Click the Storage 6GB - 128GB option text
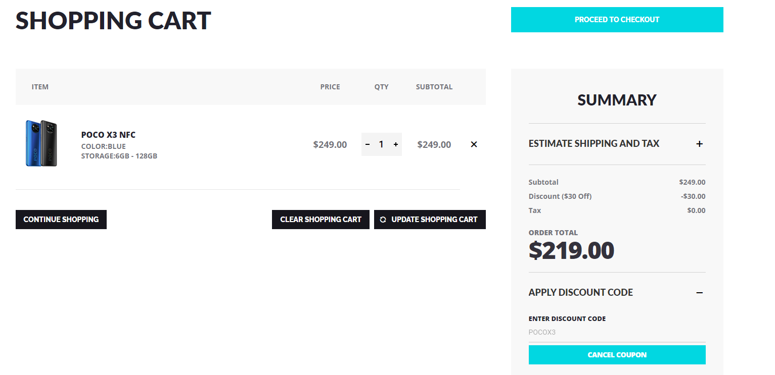775x375 pixels. click(119, 156)
